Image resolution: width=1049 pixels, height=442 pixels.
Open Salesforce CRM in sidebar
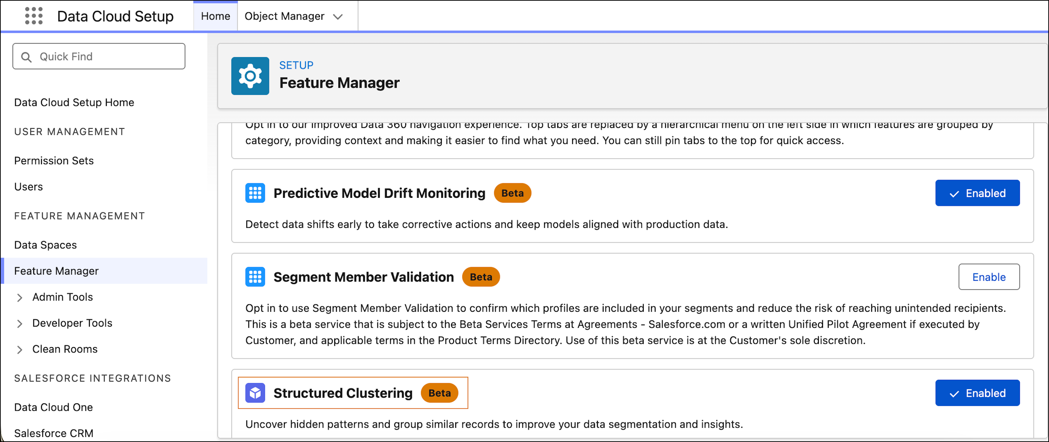tap(54, 433)
